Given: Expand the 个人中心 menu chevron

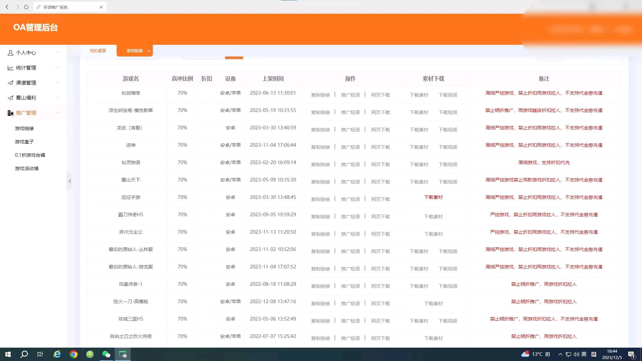Looking at the screenshot, I should click(x=57, y=52).
